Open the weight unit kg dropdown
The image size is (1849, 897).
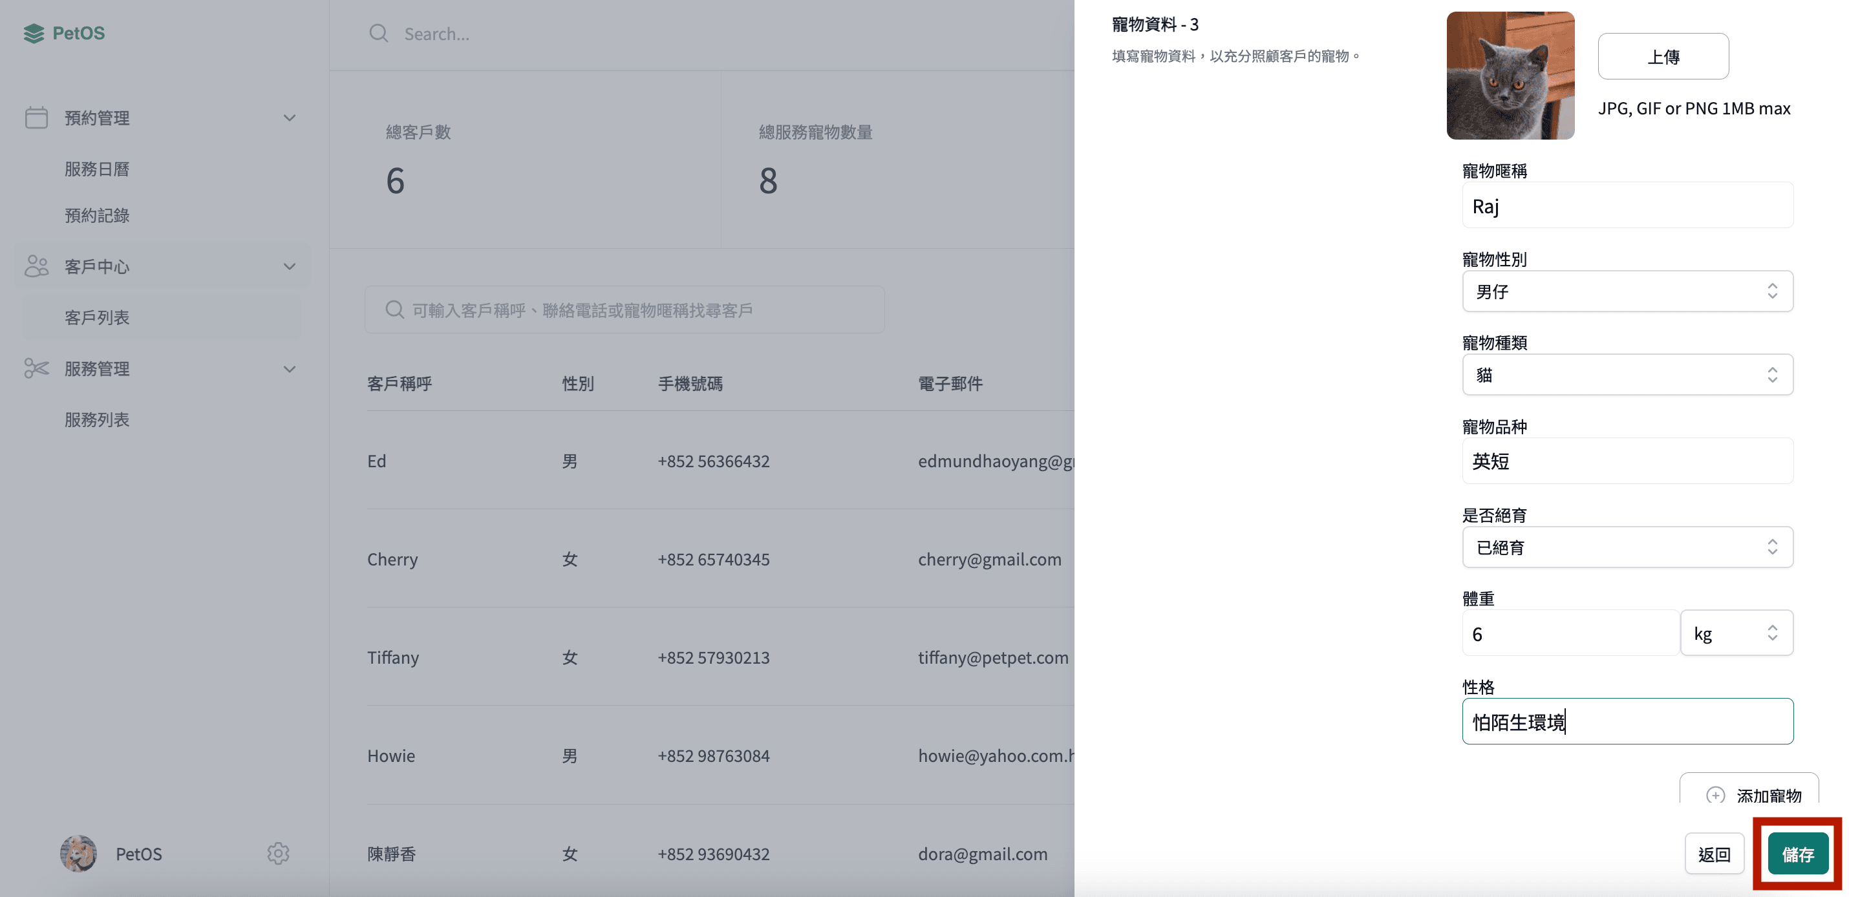[1737, 633]
